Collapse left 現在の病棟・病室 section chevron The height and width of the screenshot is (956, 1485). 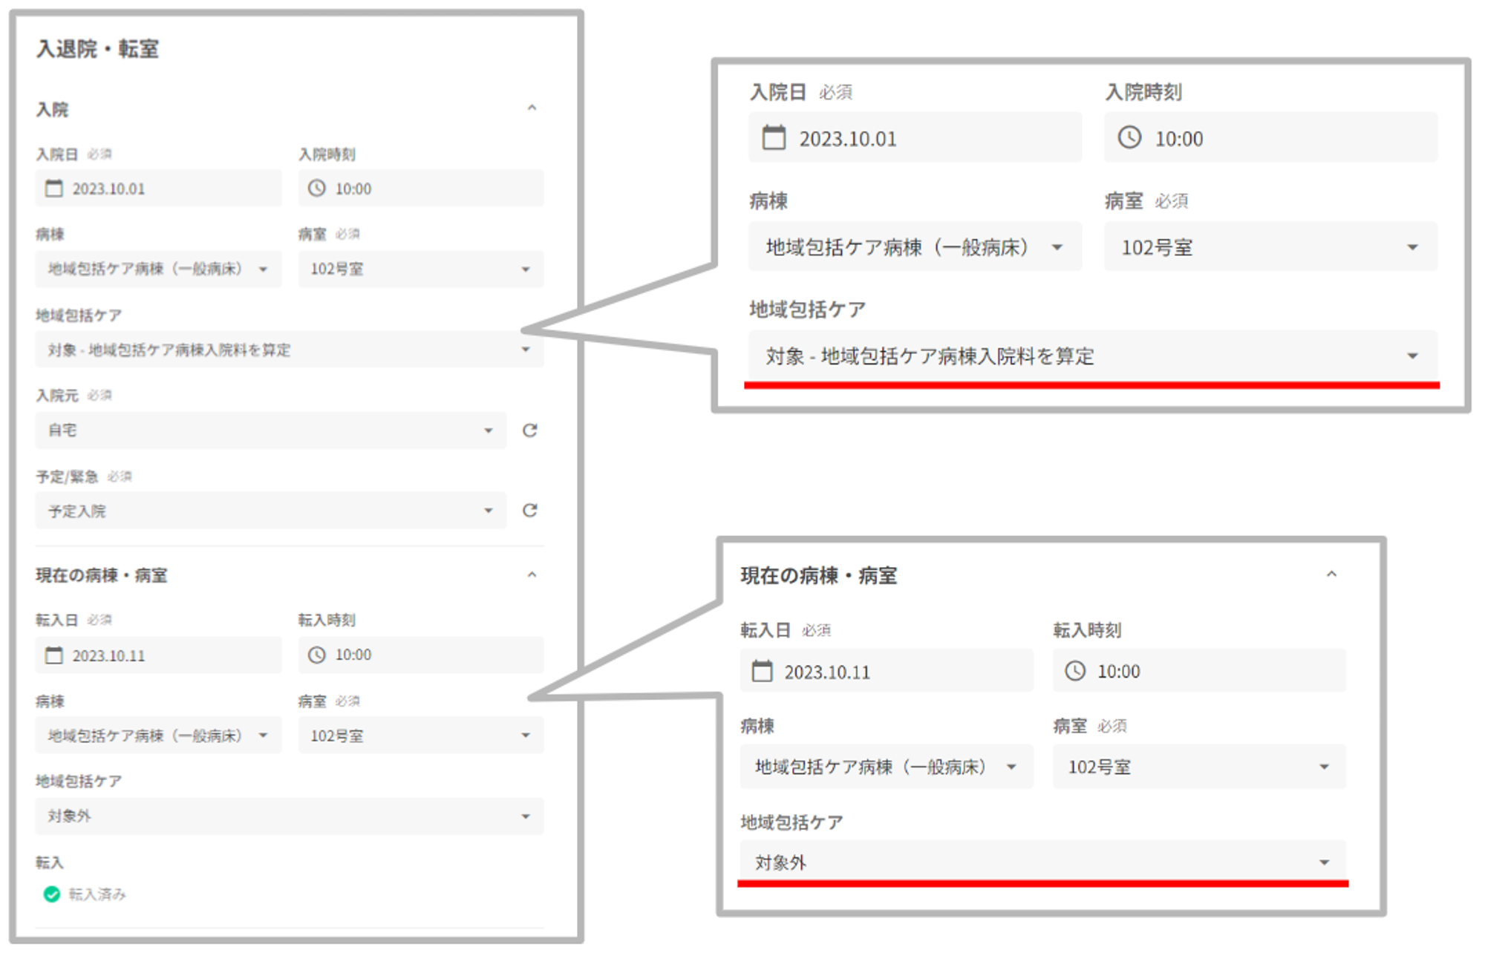[x=532, y=575]
